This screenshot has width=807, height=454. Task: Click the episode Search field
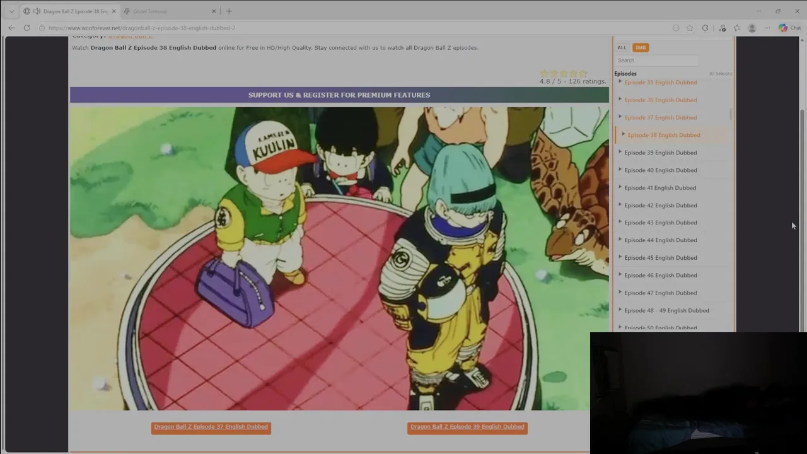point(656,61)
